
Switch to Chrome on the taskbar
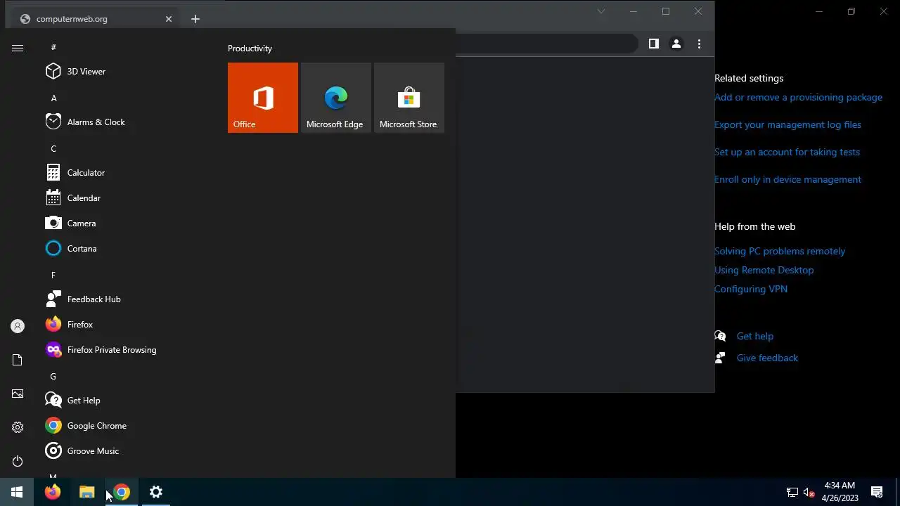pos(121,492)
